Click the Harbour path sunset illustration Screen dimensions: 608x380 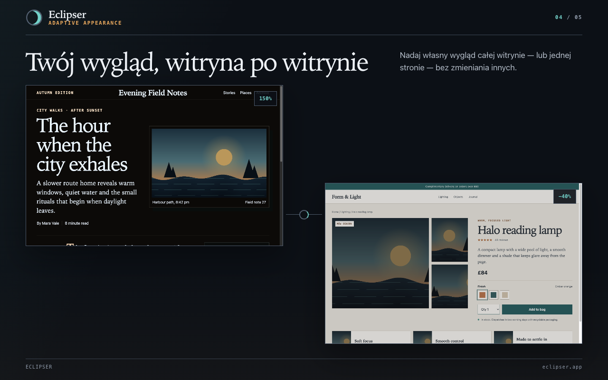click(209, 163)
